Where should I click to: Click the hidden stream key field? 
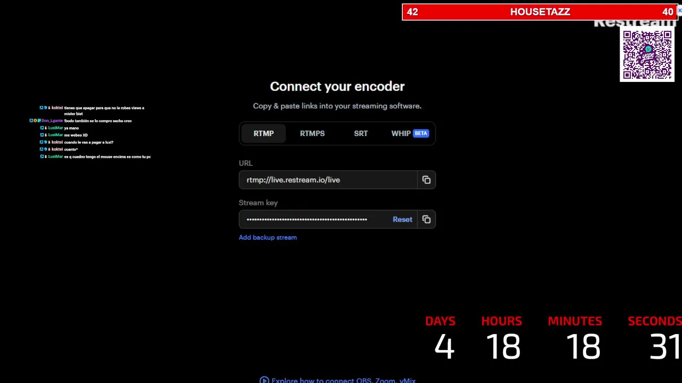[314, 219]
